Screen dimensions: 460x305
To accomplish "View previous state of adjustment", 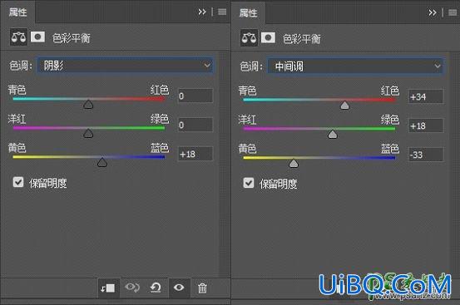I will tap(132, 288).
